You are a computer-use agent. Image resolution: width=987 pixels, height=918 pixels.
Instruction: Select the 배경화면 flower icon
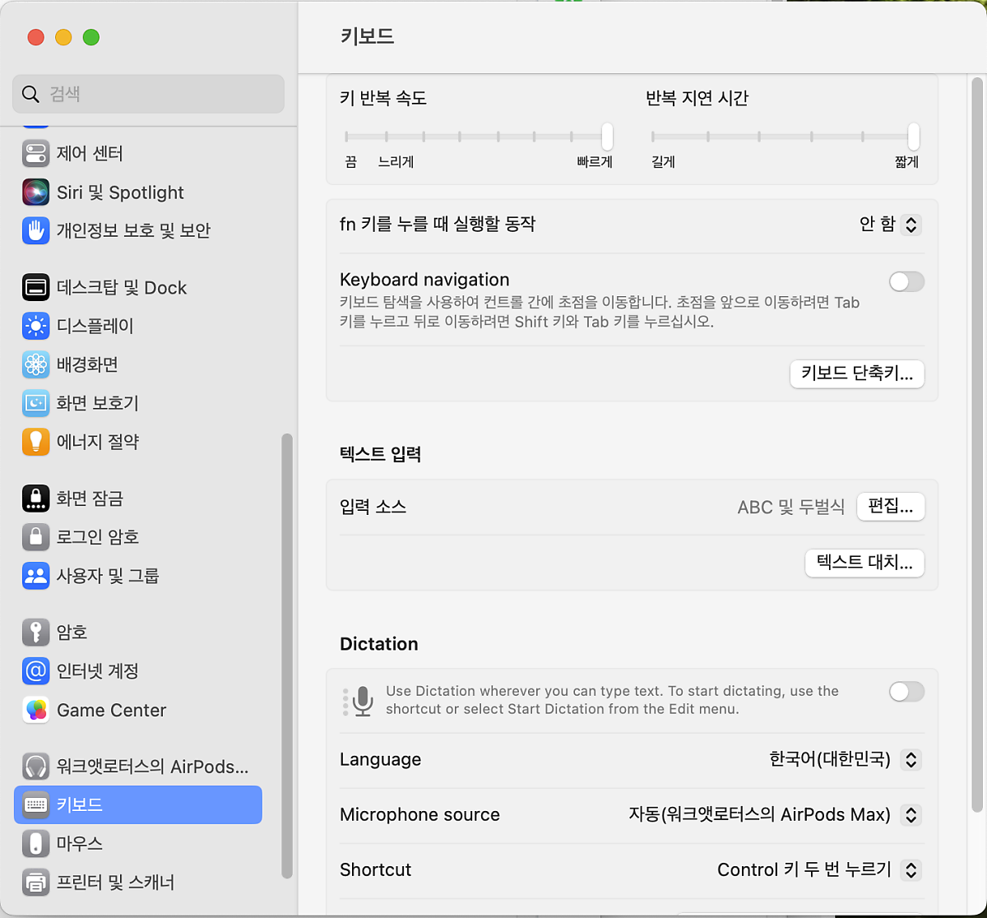coord(35,364)
